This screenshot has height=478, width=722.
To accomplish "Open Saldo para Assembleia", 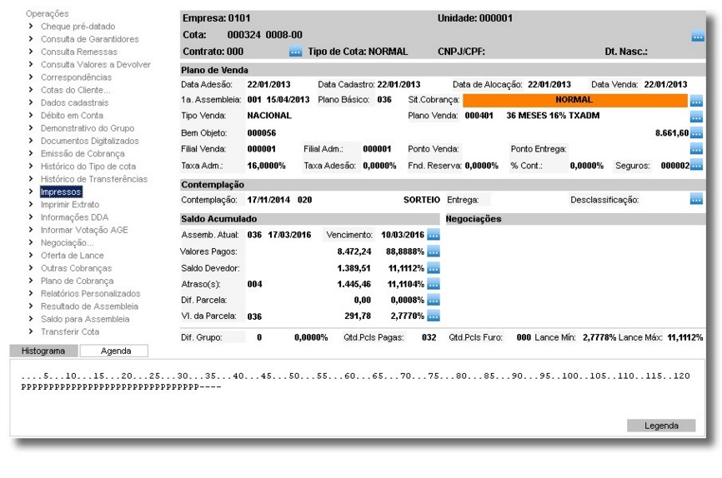I will [x=85, y=319].
